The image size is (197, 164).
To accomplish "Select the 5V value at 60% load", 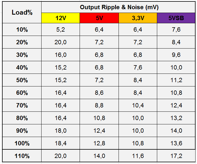I will click(x=99, y=93).
